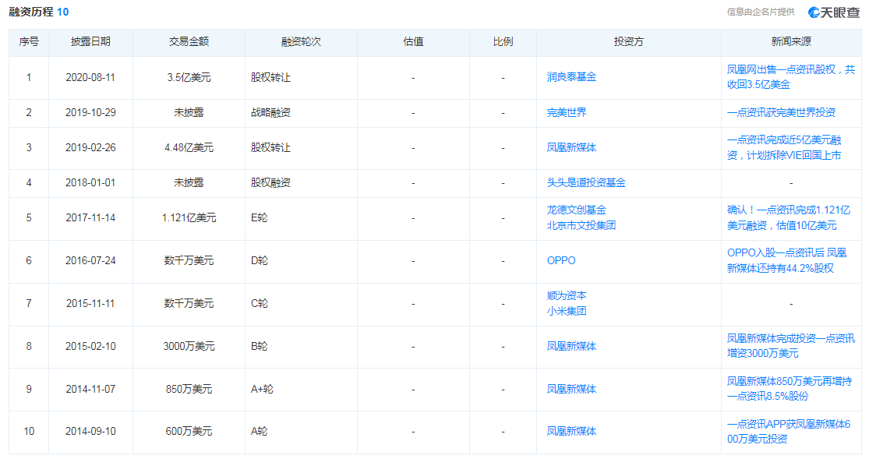Select 北京市文投集团 investor link
Screen dimensions: 869x466
coord(581,225)
